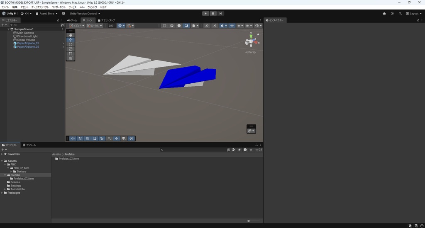
Task: Toggle scene effects crossed icon
Action: click(215, 26)
